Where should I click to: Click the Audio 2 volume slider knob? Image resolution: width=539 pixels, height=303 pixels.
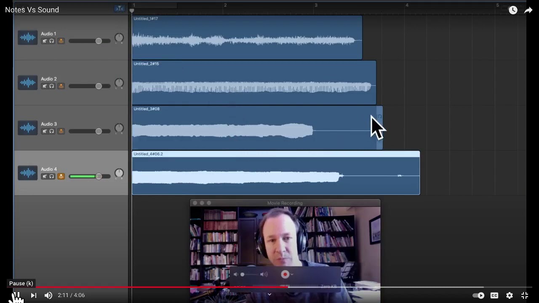[99, 86]
